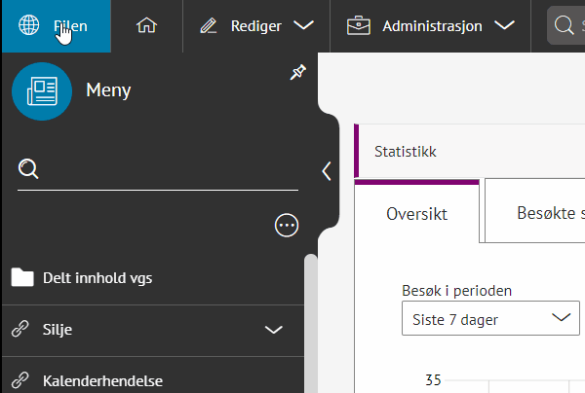
Task: Switch to the Oversikt tab
Action: click(416, 213)
